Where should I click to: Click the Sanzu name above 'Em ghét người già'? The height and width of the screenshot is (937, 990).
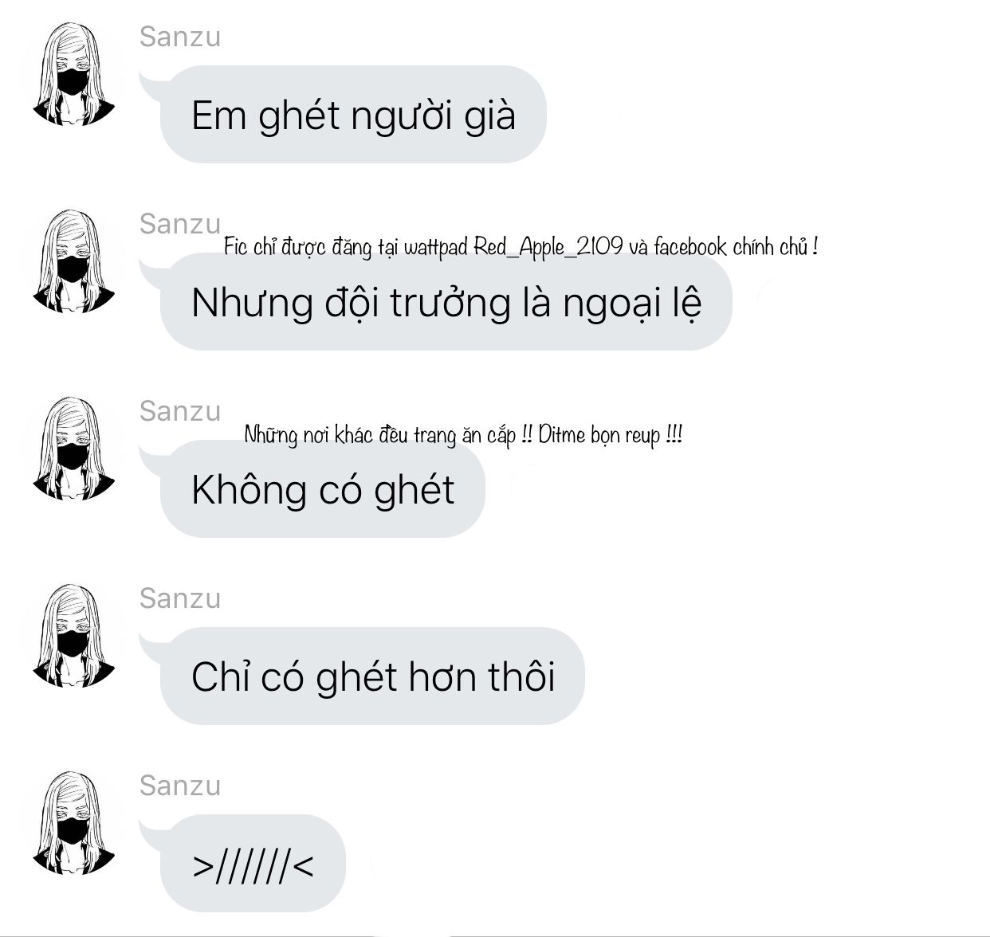point(180,37)
